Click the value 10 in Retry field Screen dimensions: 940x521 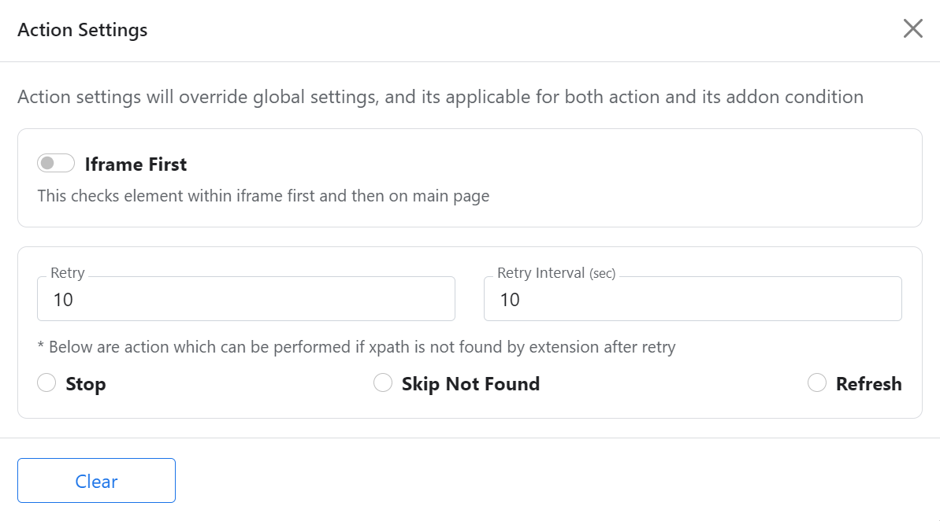[x=63, y=300]
